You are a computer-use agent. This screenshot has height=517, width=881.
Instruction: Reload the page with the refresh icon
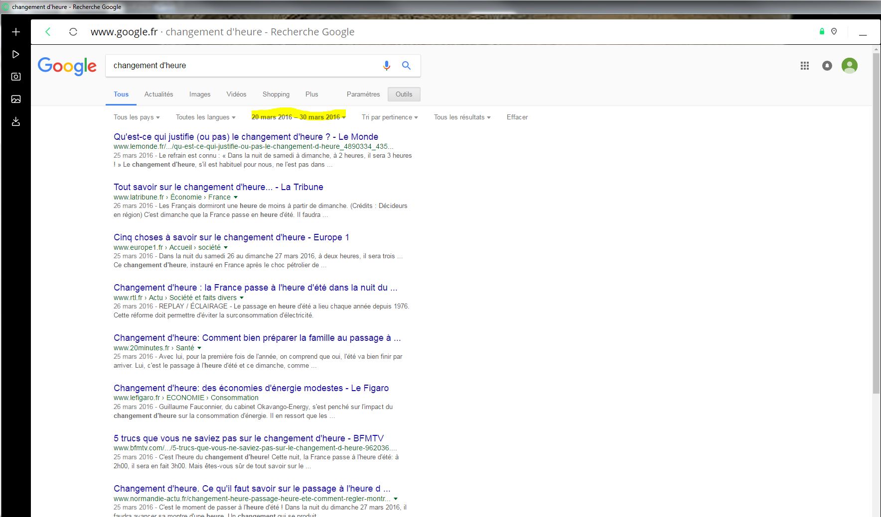(x=73, y=32)
